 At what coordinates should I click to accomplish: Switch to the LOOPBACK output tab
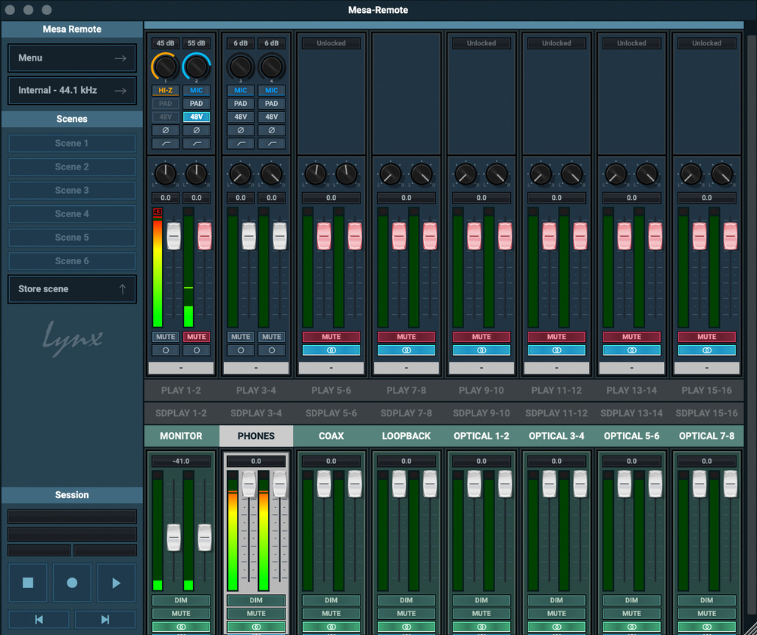(406, 436)
